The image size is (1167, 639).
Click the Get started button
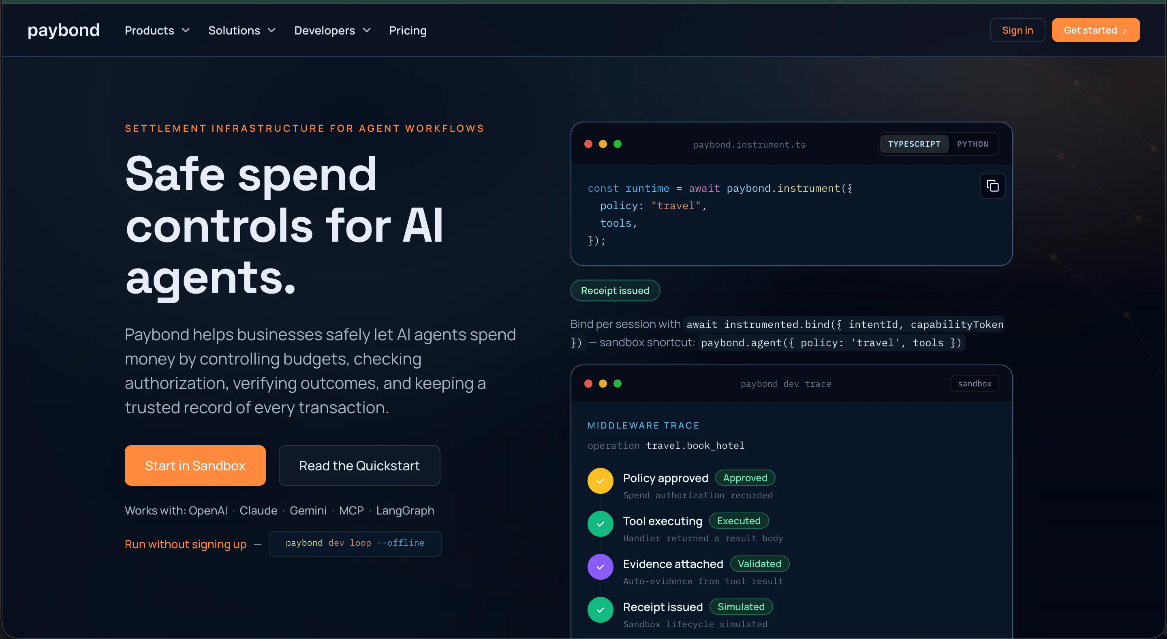1095,30
